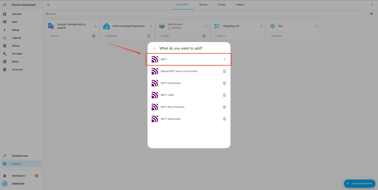
Task: Select the MQTT Statestream label
Action: point(171,119)
